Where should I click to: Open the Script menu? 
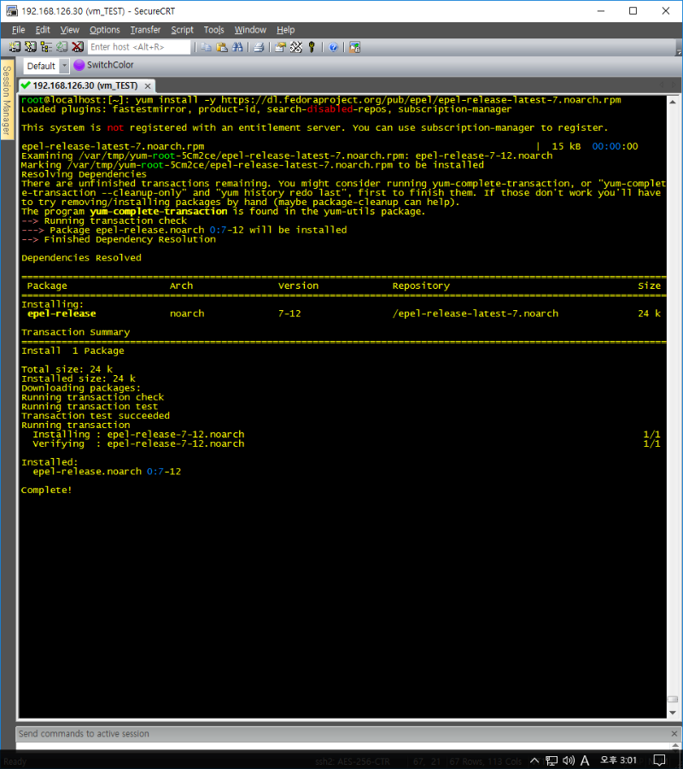click(x=182, y=30)
